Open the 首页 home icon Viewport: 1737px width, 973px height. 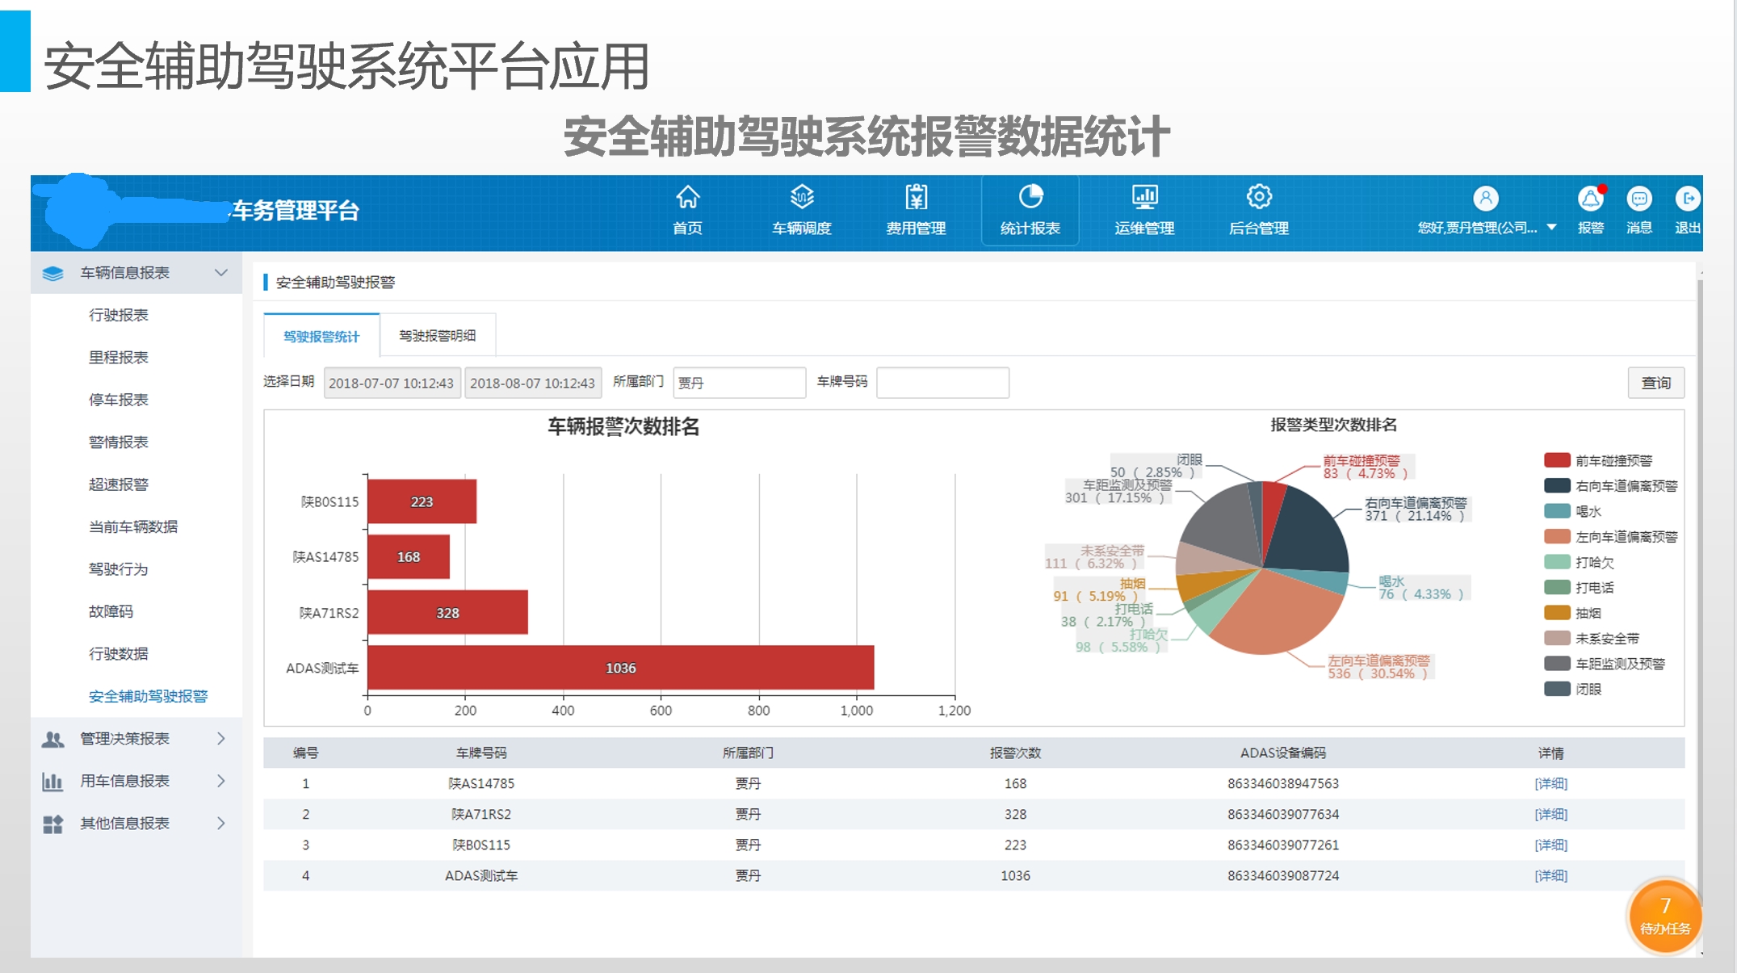pyautogui.click(x=687, y=197)
